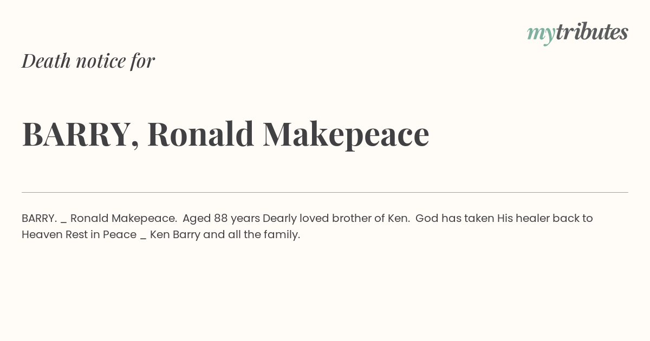Click "and all the family." closing text
The image size is (650, 341).
click(251, 235)
